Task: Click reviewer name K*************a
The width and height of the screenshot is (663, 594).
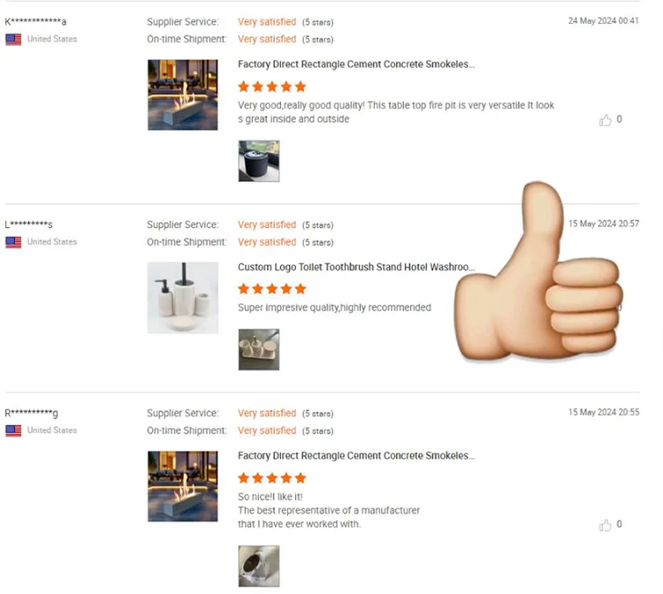Action: (35, 21)
